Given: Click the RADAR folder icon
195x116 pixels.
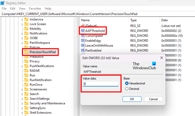Looking at the screenshot, I should pyautogui.click(x=26, y=71).
